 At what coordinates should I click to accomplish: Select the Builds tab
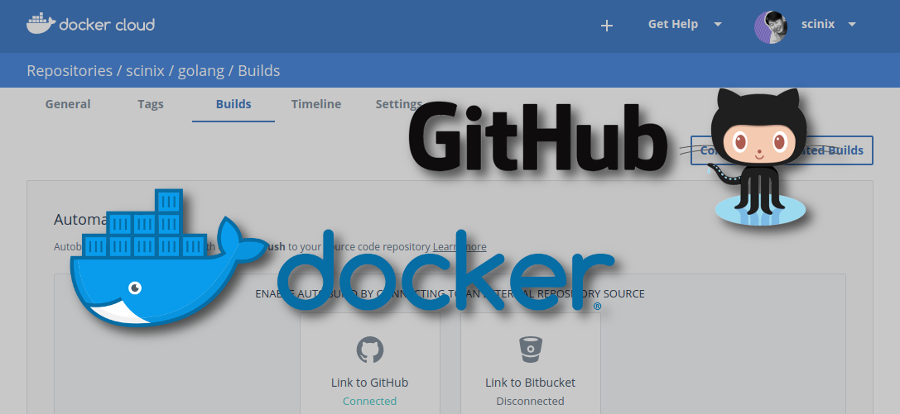coord(233,104)
